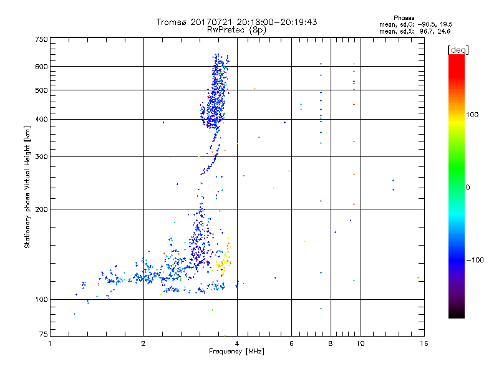Click the phase colorbar gradient
This screenshot has height=374, width=499.
point(457,186)
